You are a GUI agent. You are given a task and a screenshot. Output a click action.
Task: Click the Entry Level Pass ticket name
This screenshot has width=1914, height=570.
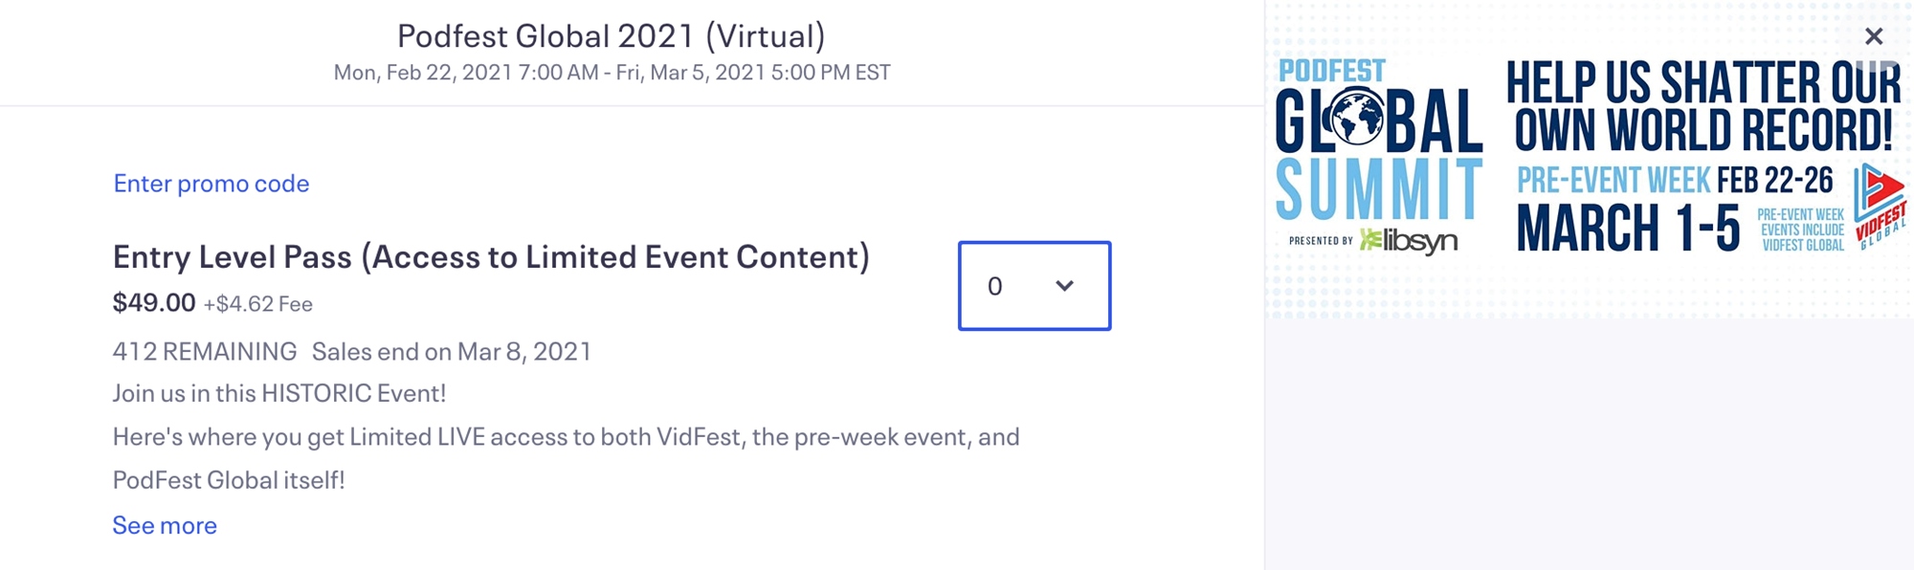click(x=491, y=256)
